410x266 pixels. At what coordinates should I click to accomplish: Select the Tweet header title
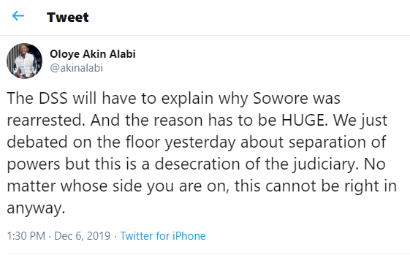68,18
